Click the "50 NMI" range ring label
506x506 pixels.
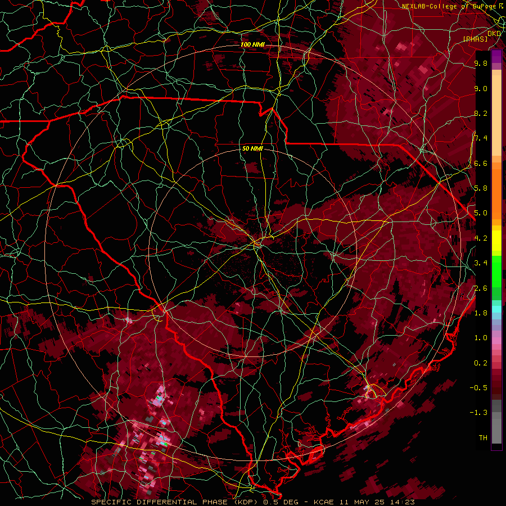[x=252, y=149]
